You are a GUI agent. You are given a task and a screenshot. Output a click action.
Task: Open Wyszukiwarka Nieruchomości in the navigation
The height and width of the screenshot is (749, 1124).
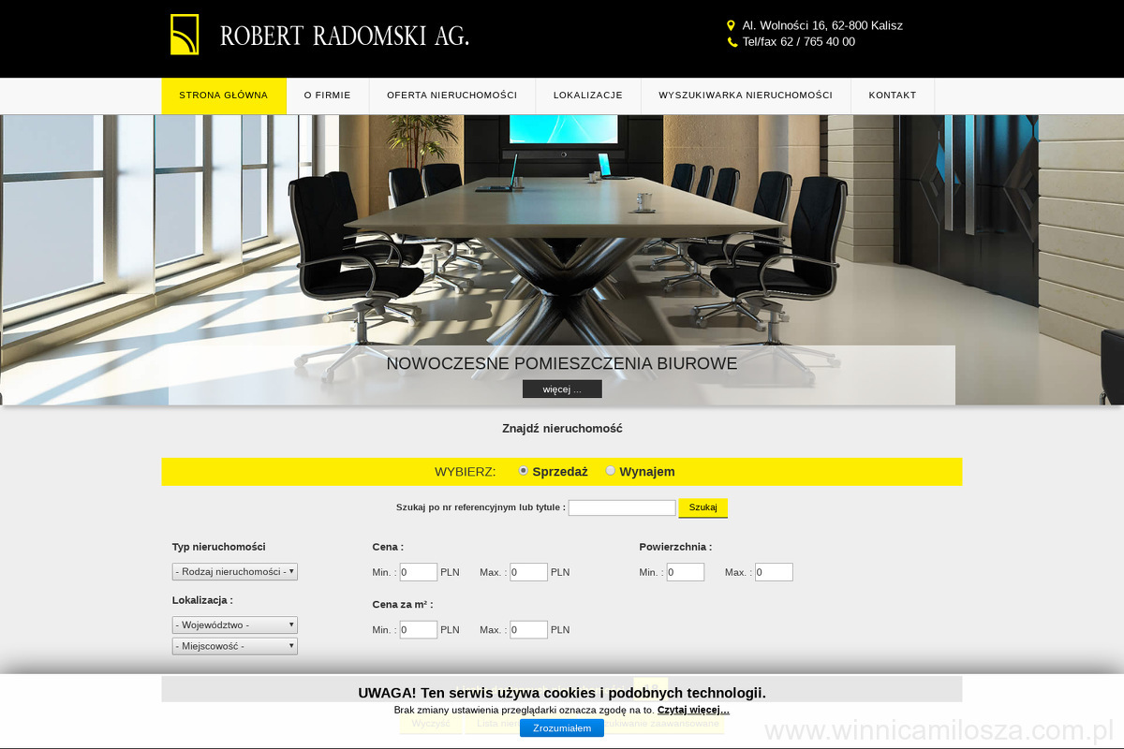(746, 95)
